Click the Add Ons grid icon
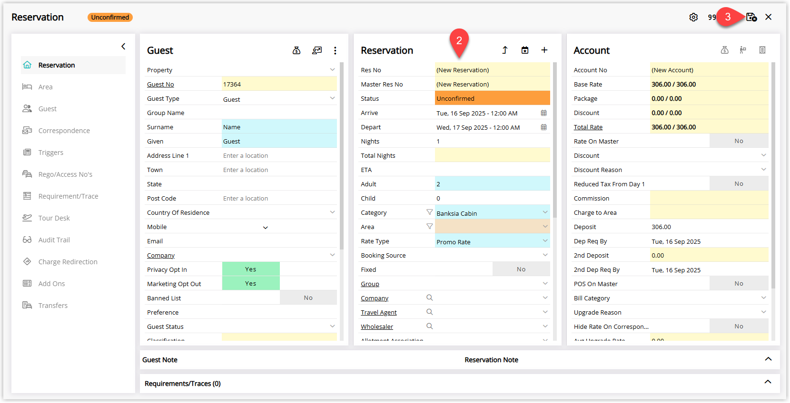This screenshot has height=403, width=790. (27, 284)
